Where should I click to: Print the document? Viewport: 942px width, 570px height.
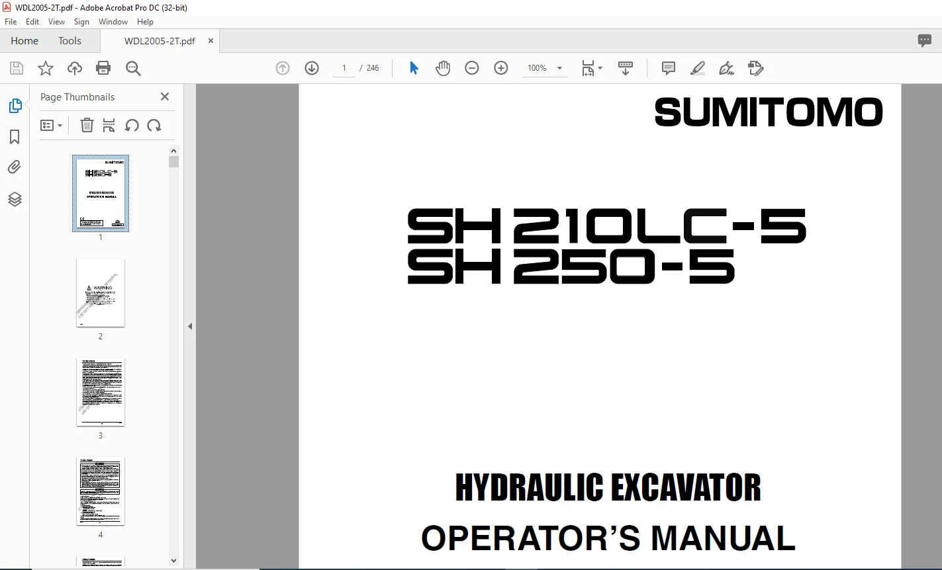[x=103, y=68]
